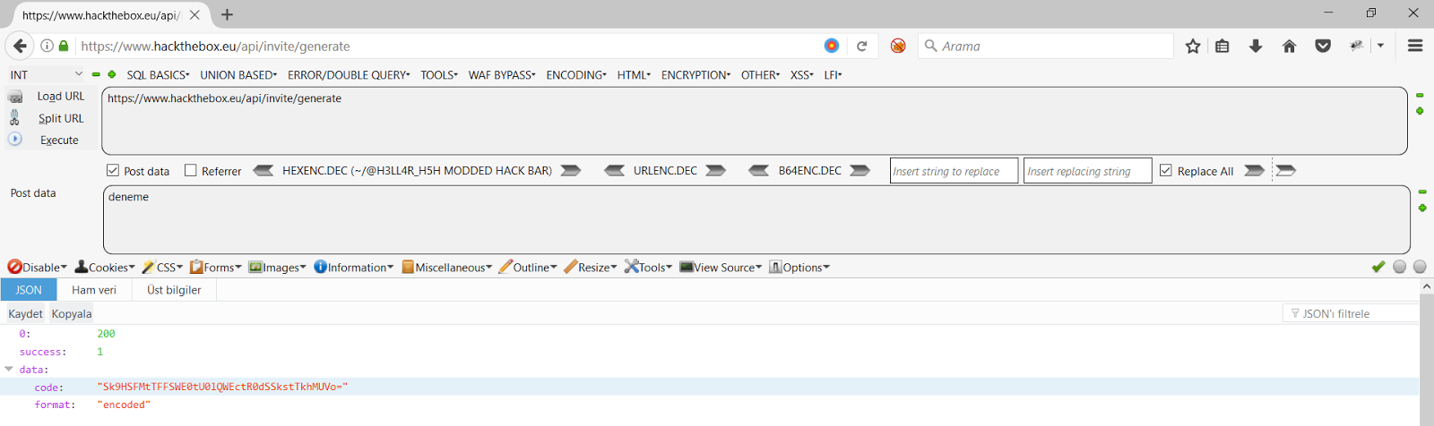Viewport: 1434px width, 426px height.
Task: Open the Pocket shield icon
Action: point(1323,46)
